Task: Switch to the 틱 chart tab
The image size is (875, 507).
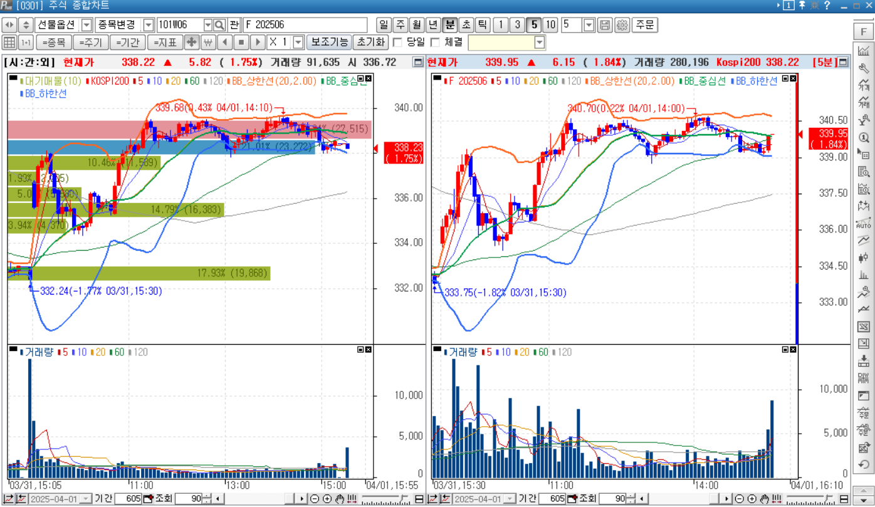Action: click(x=483, y=25)
